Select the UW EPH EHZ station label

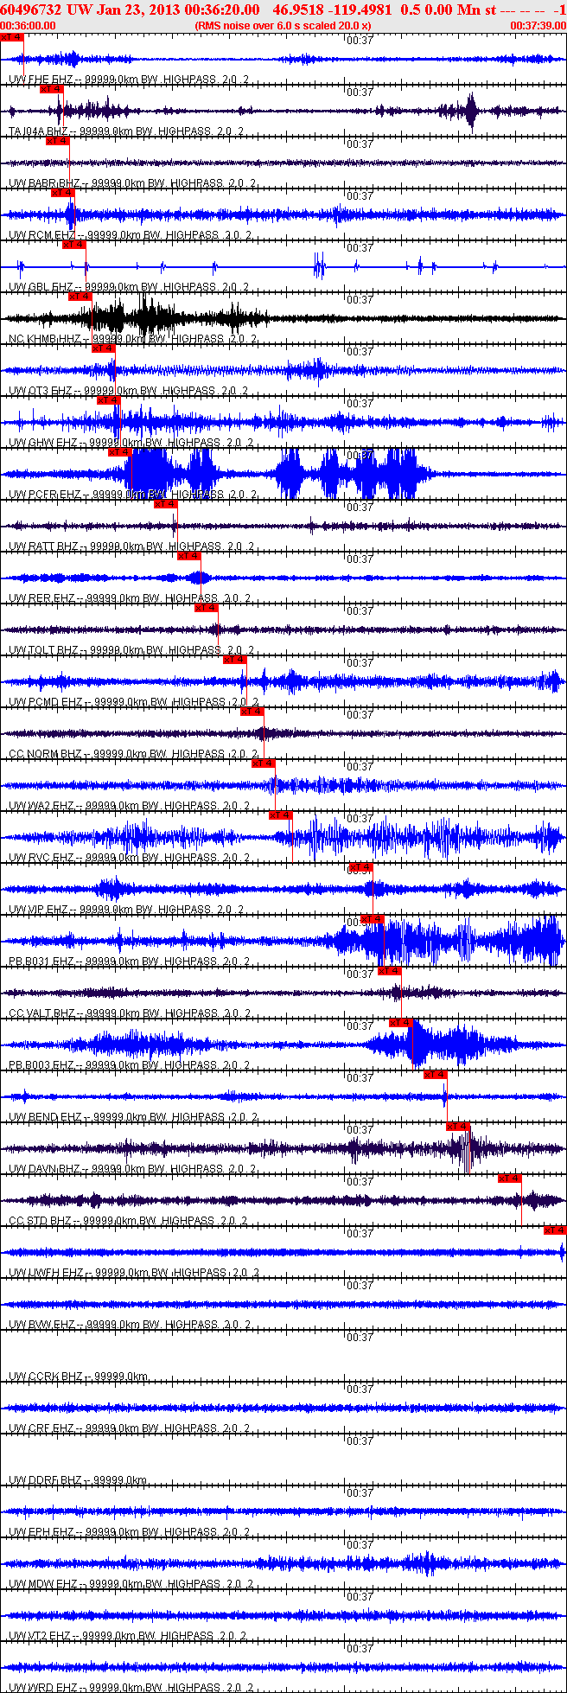tap(41, 1532)
